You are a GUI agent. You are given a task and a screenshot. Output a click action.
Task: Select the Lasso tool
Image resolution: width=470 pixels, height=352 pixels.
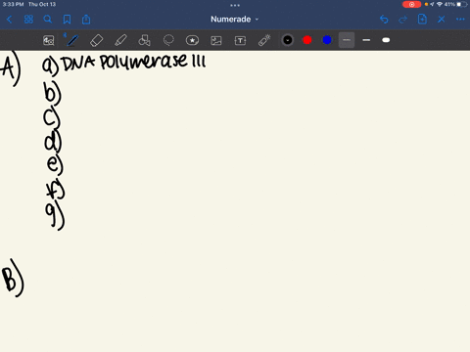pyautogui.click(x=168, y=40)
